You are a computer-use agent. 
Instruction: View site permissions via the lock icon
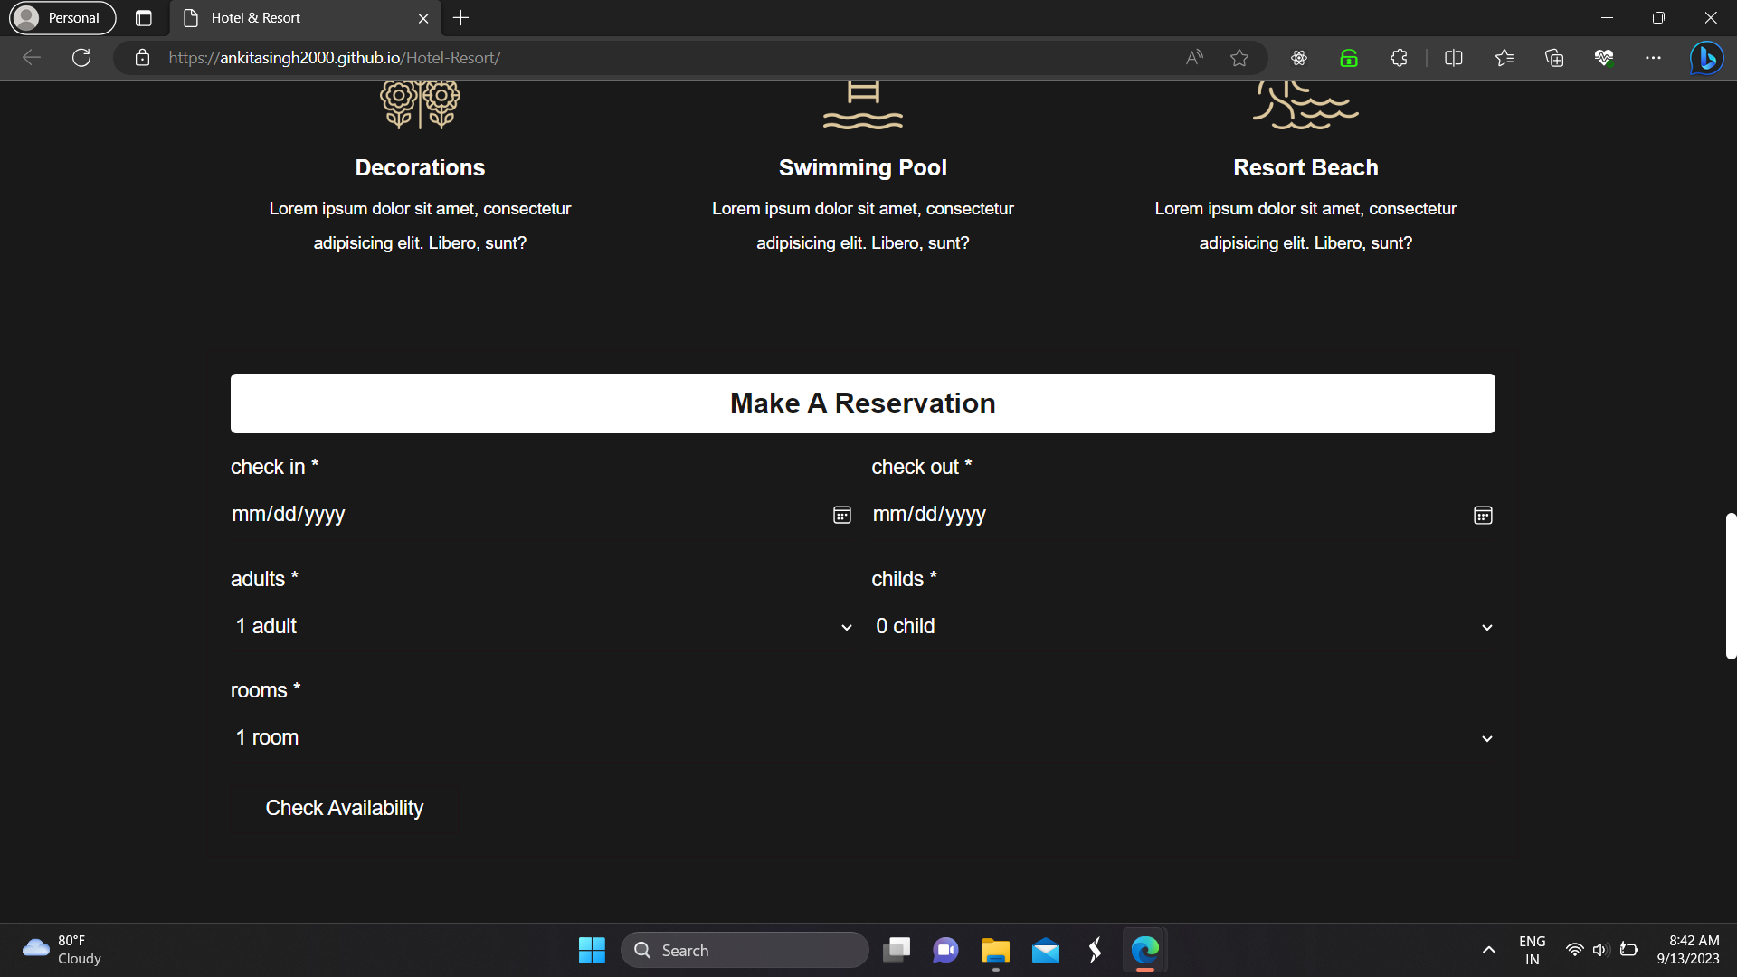click(x=142, y=58)
